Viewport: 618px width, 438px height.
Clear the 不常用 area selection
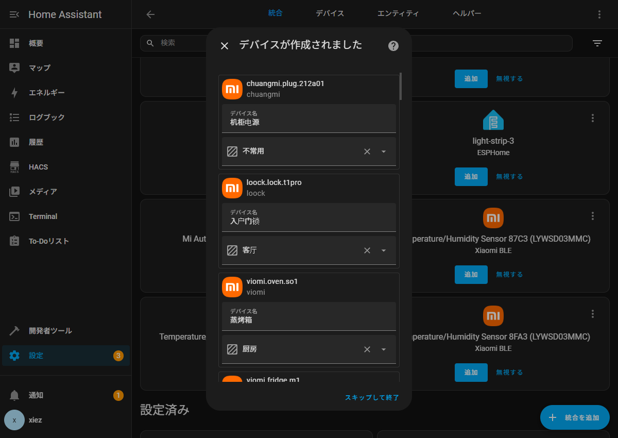coord(367,151)
